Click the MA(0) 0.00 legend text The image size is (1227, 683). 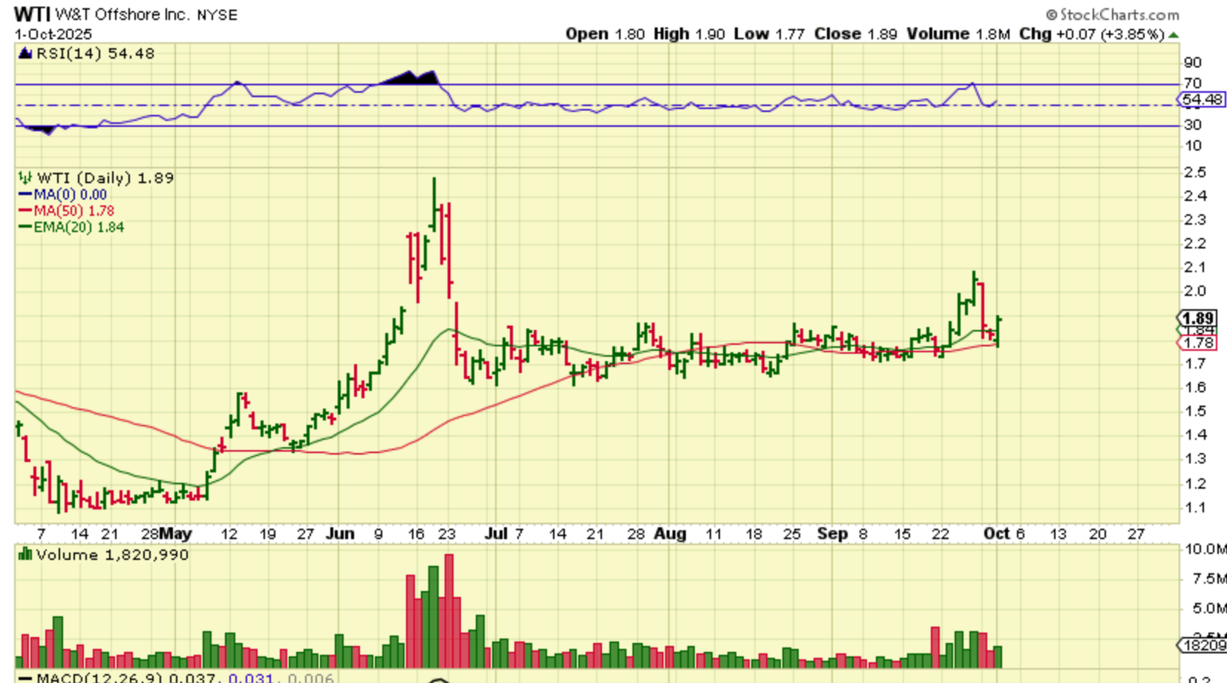(x=70, y=194)
